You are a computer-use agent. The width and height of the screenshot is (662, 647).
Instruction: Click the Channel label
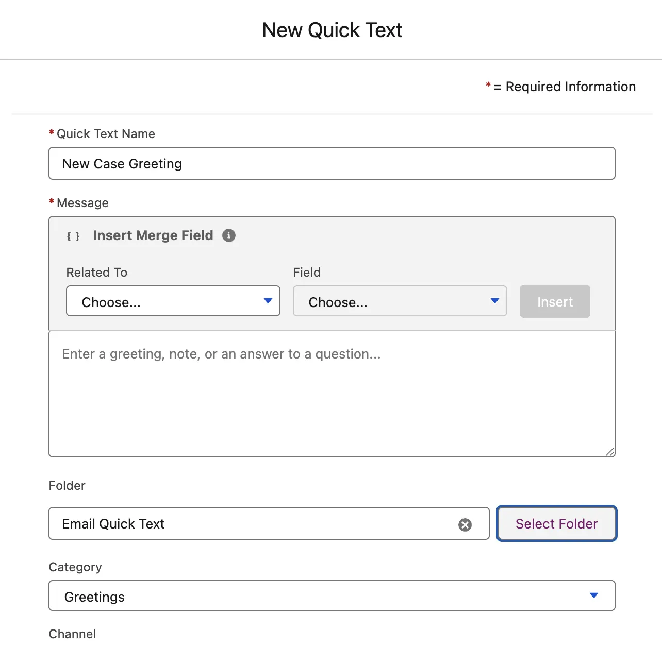73,634
